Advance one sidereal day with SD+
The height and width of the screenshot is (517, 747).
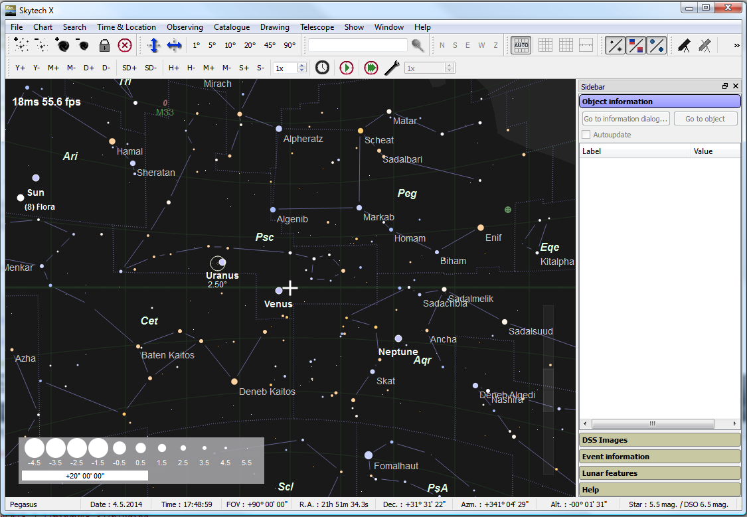(129, 68)
